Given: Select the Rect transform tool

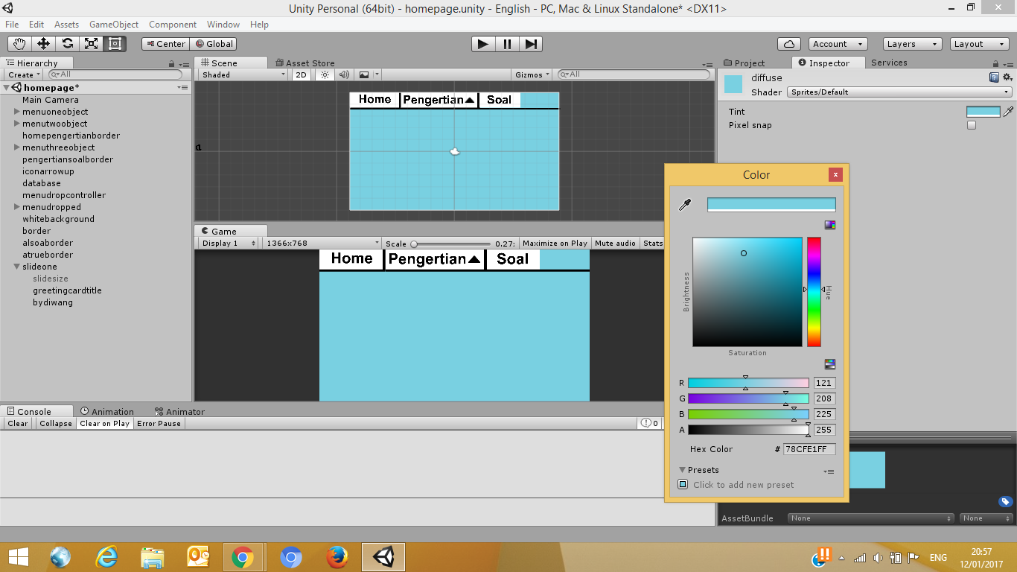Looking at the screenshot, I should coord(115,44).
